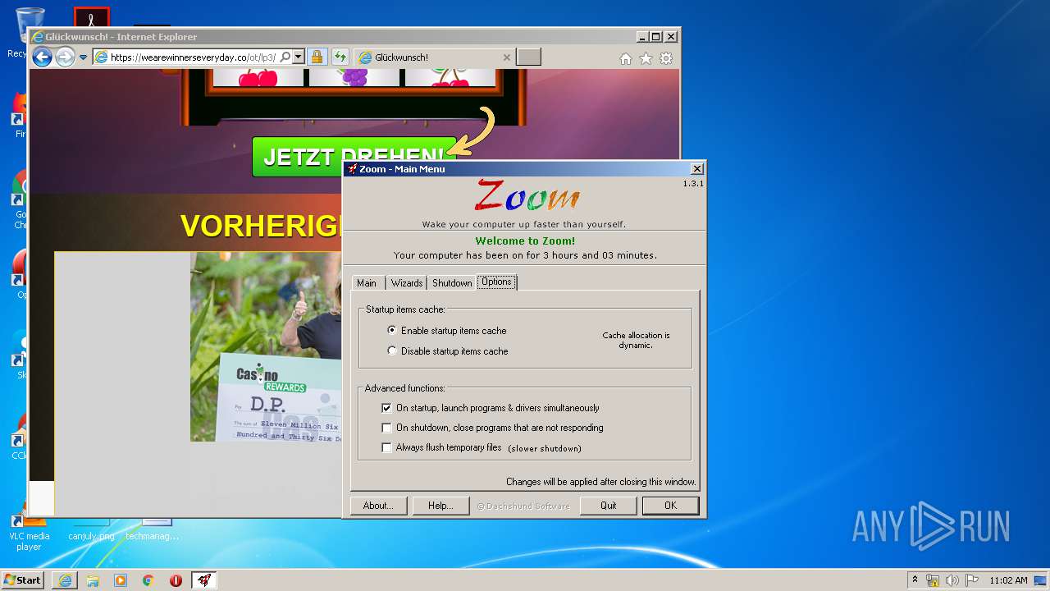Click the volume speaker tray icon
This screenshot has width=1050, height=591.
(x=952, y=580)
